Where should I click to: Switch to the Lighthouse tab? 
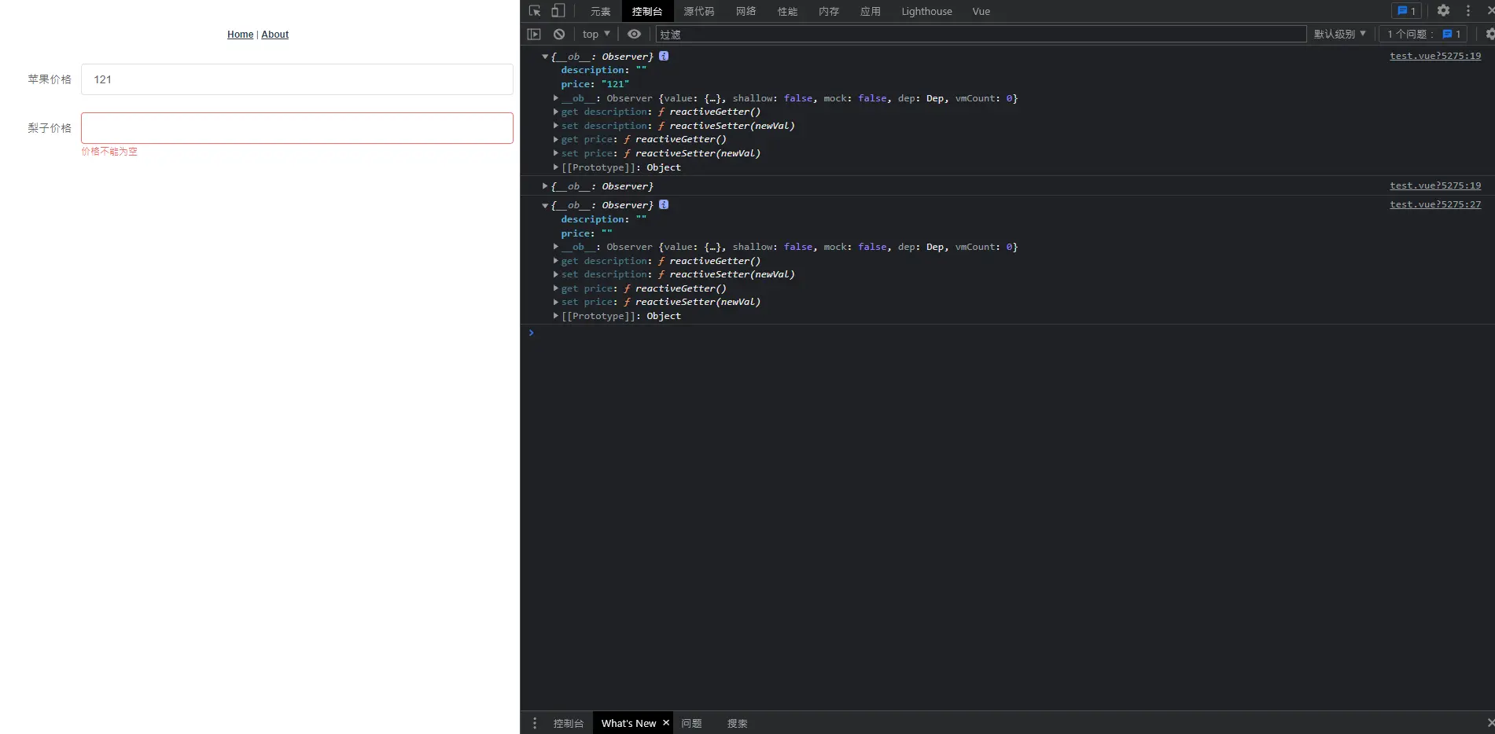926,11
